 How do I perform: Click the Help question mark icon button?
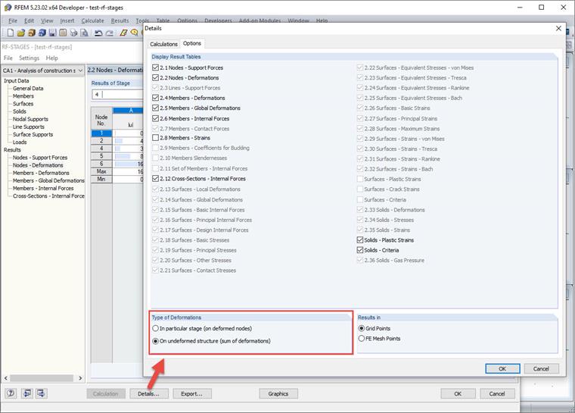11,393
